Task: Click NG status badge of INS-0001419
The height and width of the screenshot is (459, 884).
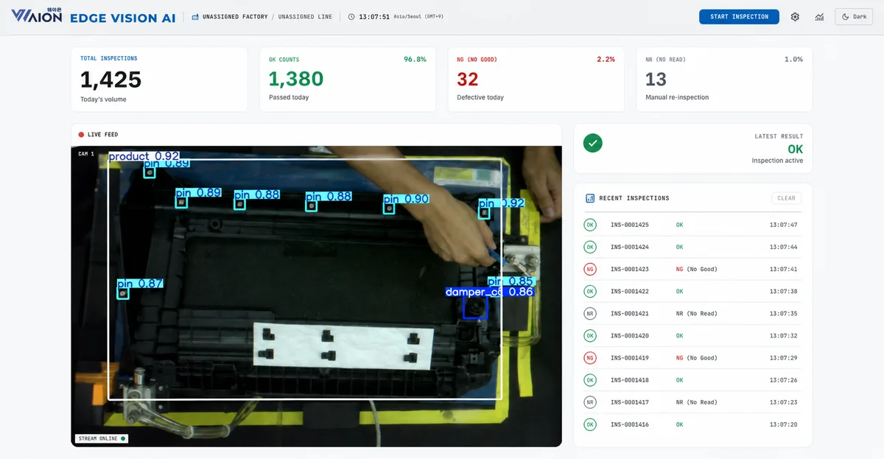Action: pyautogui.click(x=590, y=357)
